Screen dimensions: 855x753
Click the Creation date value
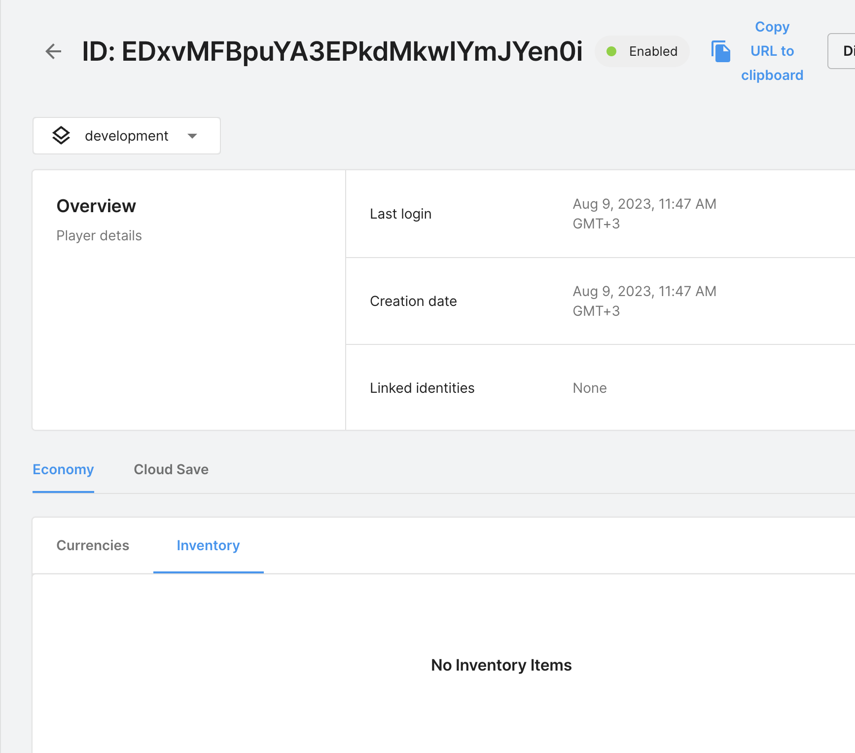[644, 301]
